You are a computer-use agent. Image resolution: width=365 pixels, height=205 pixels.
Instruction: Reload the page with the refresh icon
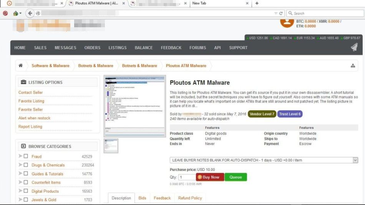click(281, 13)
